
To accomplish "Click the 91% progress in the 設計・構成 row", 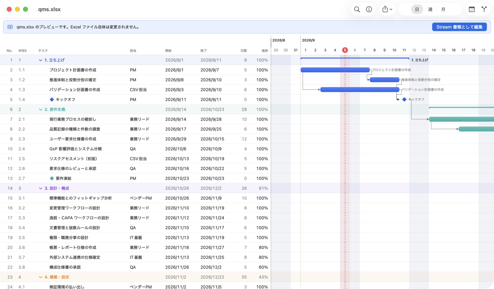I will (x=263, y=188).
